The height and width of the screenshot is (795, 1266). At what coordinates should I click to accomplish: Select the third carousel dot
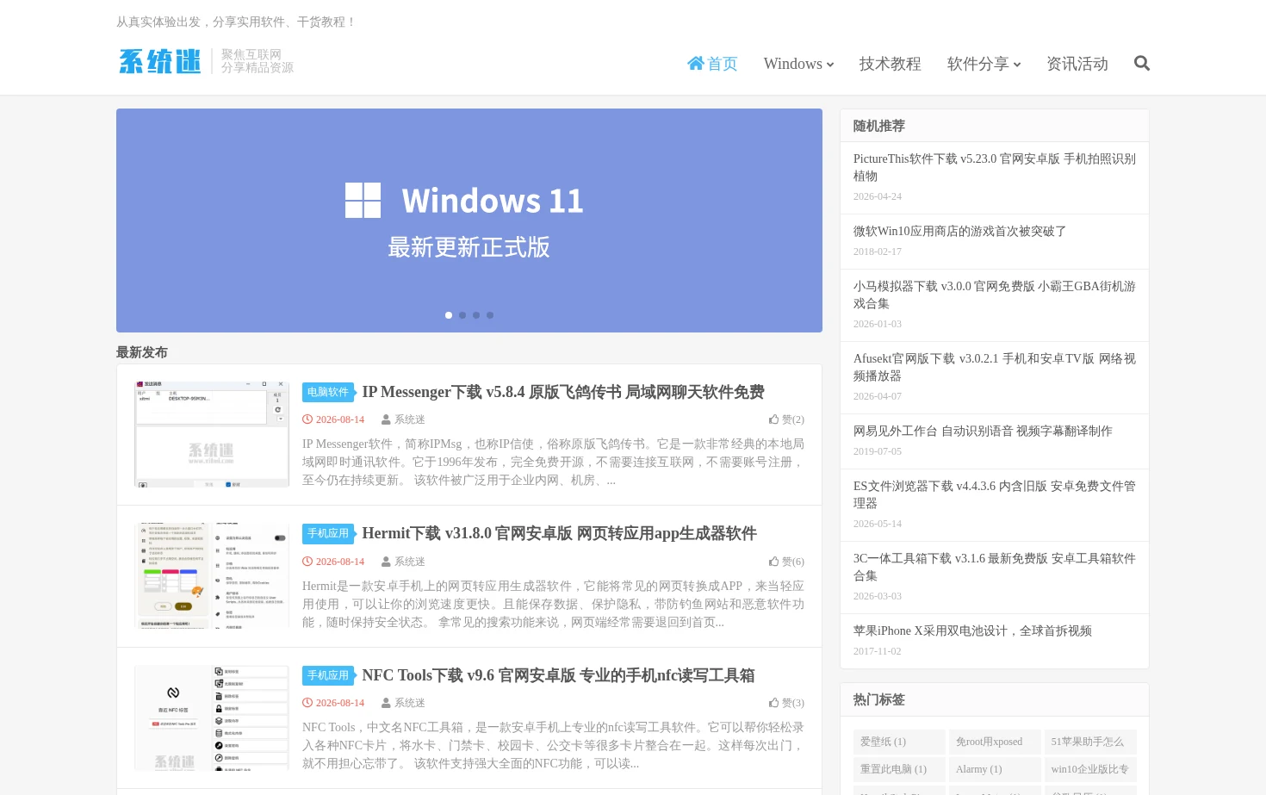[476, 315]
